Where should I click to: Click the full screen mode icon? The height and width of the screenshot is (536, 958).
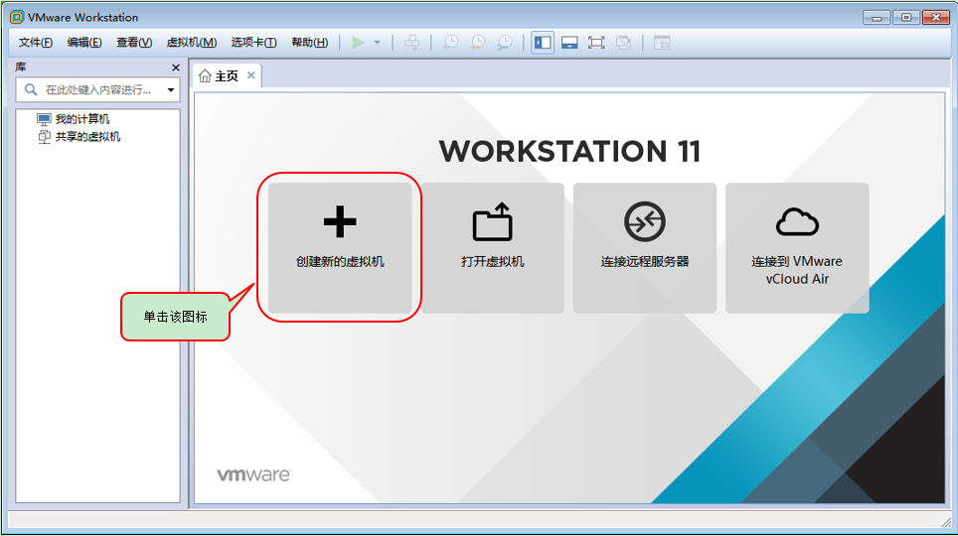pyautogui.click(x=596, y=42)
